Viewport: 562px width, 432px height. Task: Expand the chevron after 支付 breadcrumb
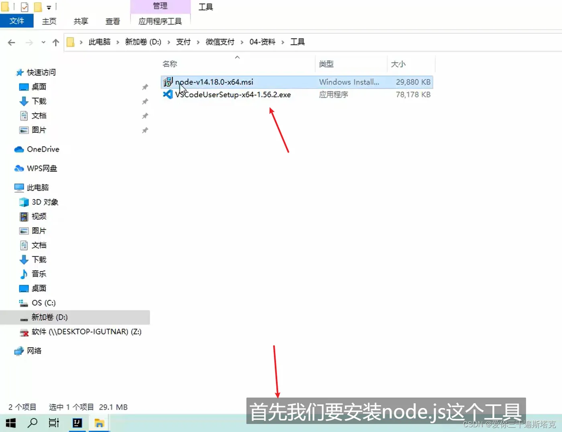tap(198, 42)
